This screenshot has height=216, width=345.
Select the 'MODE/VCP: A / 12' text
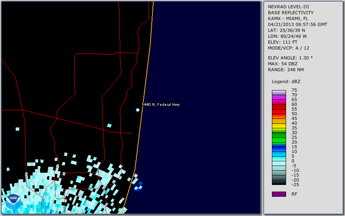288,48
